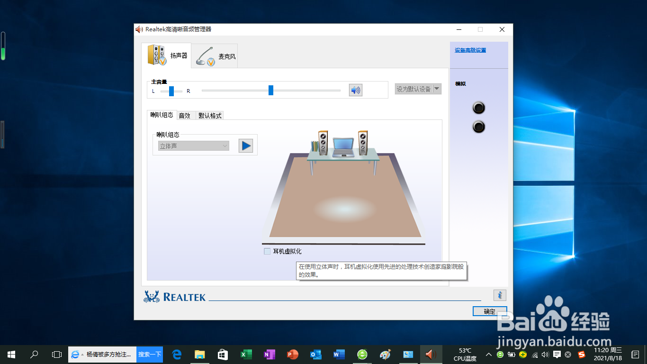The height and width of the screenshot is (364, 647).
Task: Click the lower analog jack connector
Action: pyautogui.click(x=479, y=127)
